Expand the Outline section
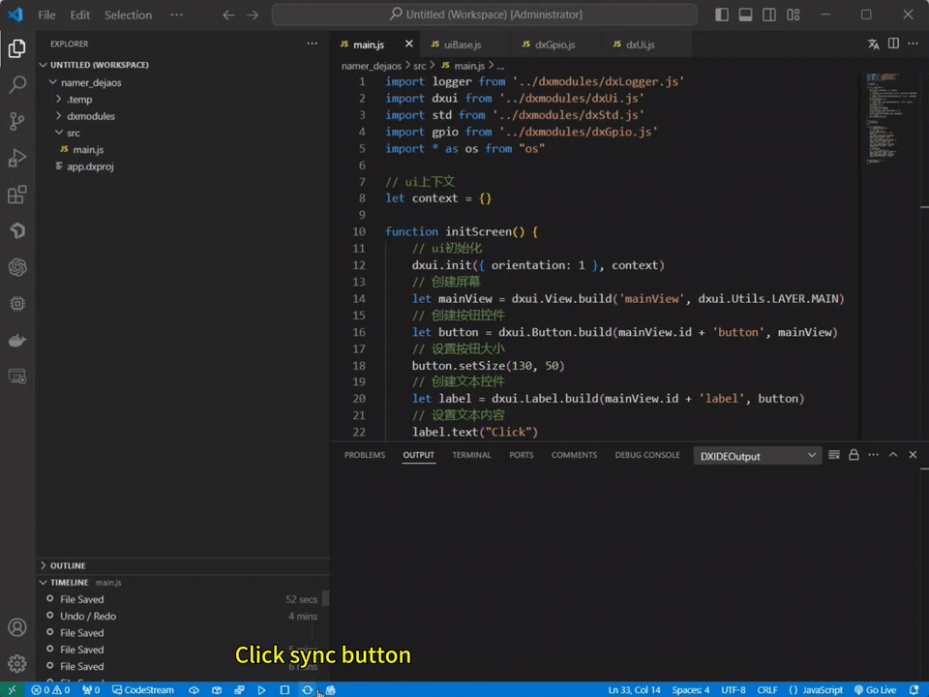 tap(68, 565)
